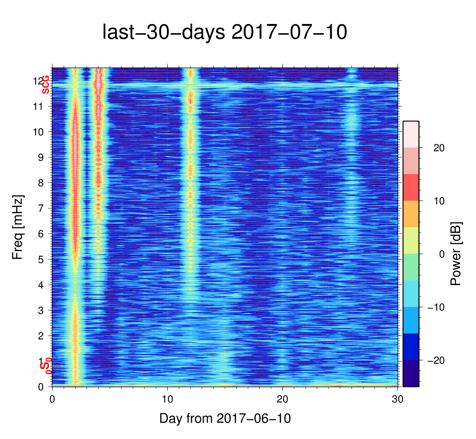Click the colorbar tick label "0"
Screen dimensions: 476x439
tap(441, 254)
